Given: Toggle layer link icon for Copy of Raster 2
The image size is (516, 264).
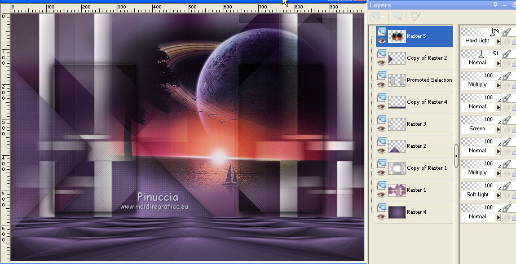Looking at the screenshot, I should click(x=506, y=54).
